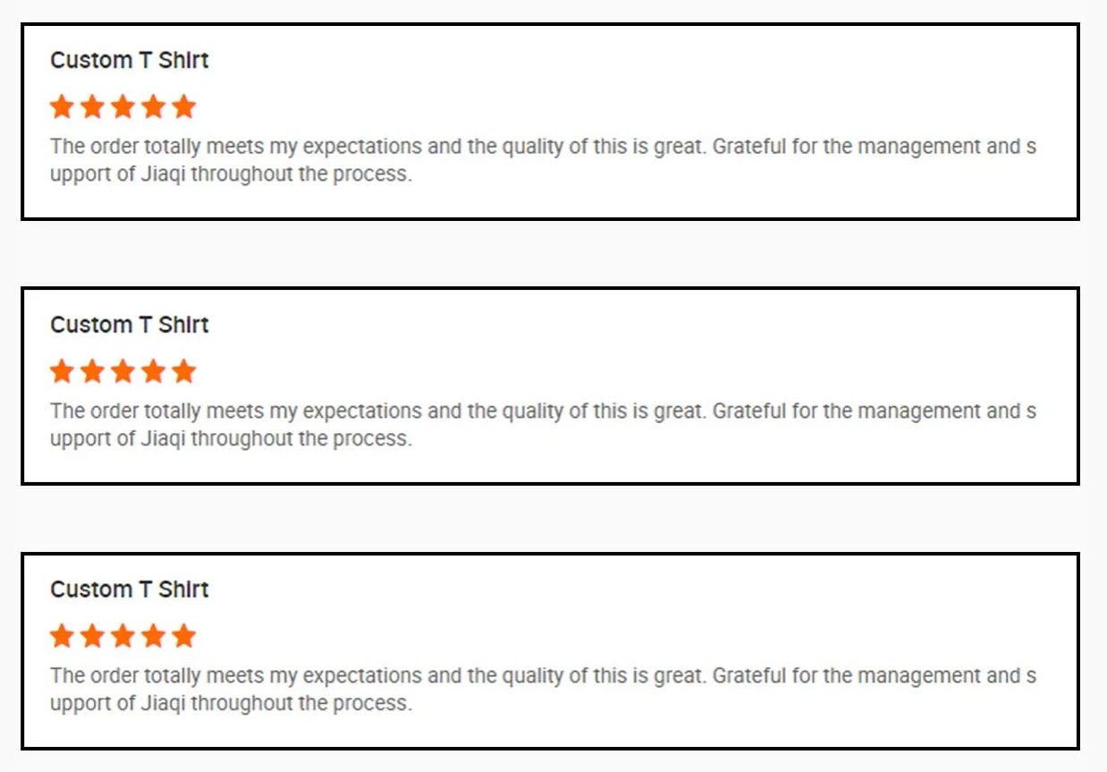Select the third star in the middle review
The width and height of the screenshot is (1107, 772).
pos(123,371)
